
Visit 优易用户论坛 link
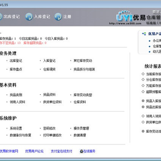(x=34, y=151)
